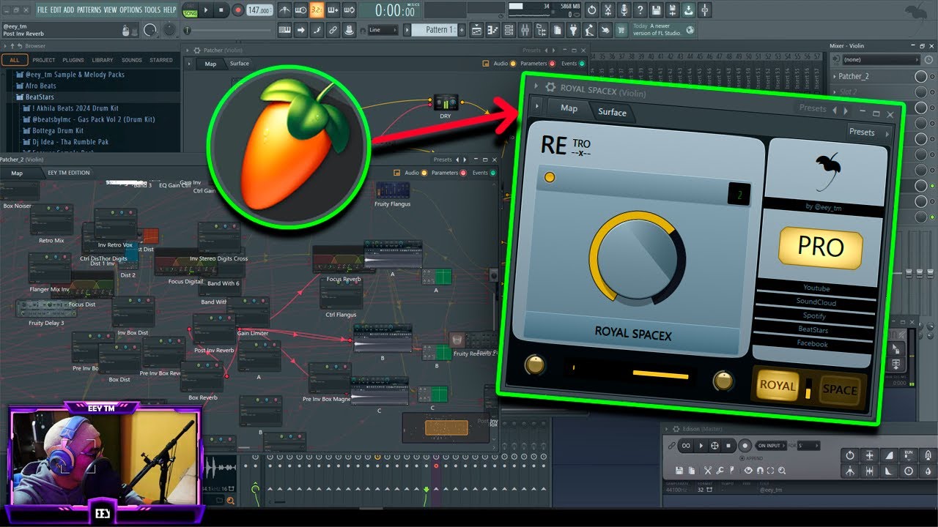Click Edison zoom magnifier icon
Viewport: 938px width, 527px height.
coord(782,471)
